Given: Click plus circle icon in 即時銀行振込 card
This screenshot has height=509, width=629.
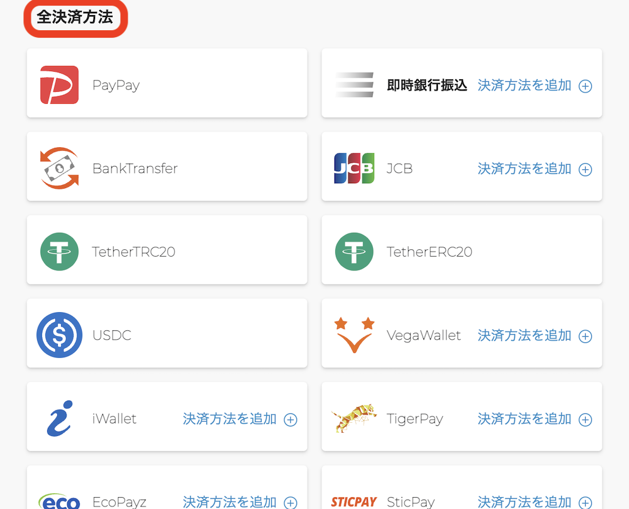Looking at the screenshot, I should tap(585, 86).
